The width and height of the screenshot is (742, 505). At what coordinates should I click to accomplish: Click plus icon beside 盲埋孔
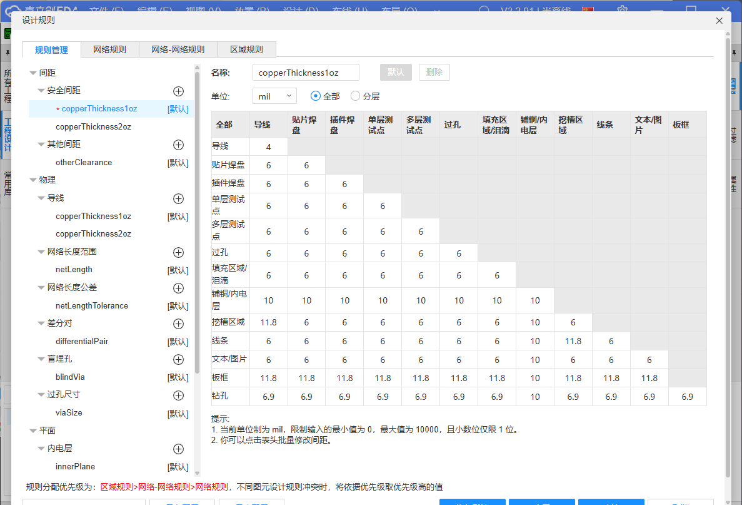click(x=178, y=359)
